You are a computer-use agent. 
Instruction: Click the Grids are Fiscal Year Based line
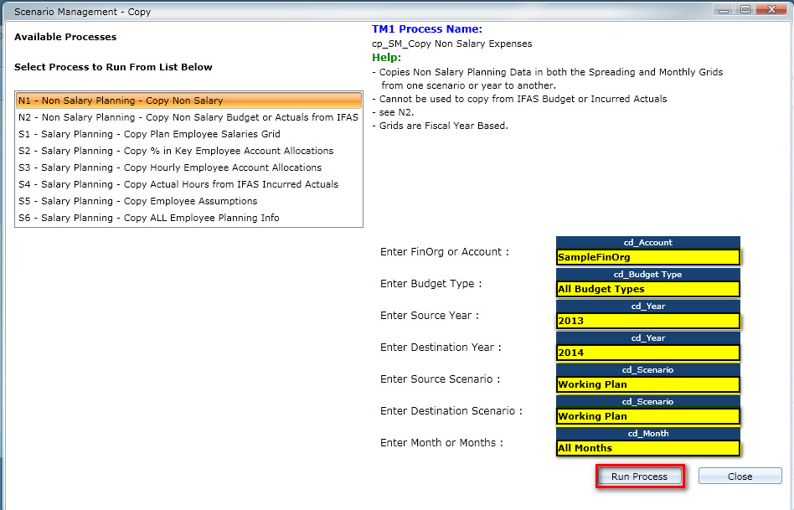click(x=440, y=126)
